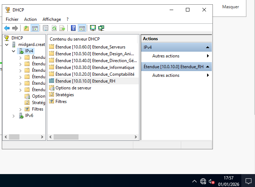Select Options de serveur in content list
This screenshot has width=255, height=187.
click(x=73, y=88)
